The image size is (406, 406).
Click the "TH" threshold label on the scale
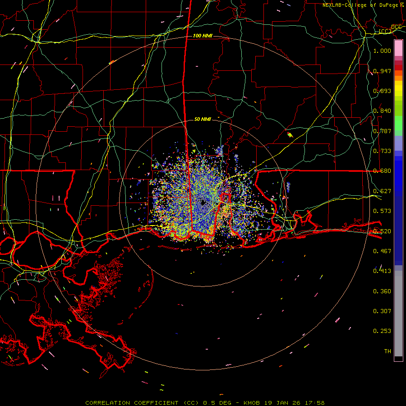pyautogui.click(x=388, y=351)
